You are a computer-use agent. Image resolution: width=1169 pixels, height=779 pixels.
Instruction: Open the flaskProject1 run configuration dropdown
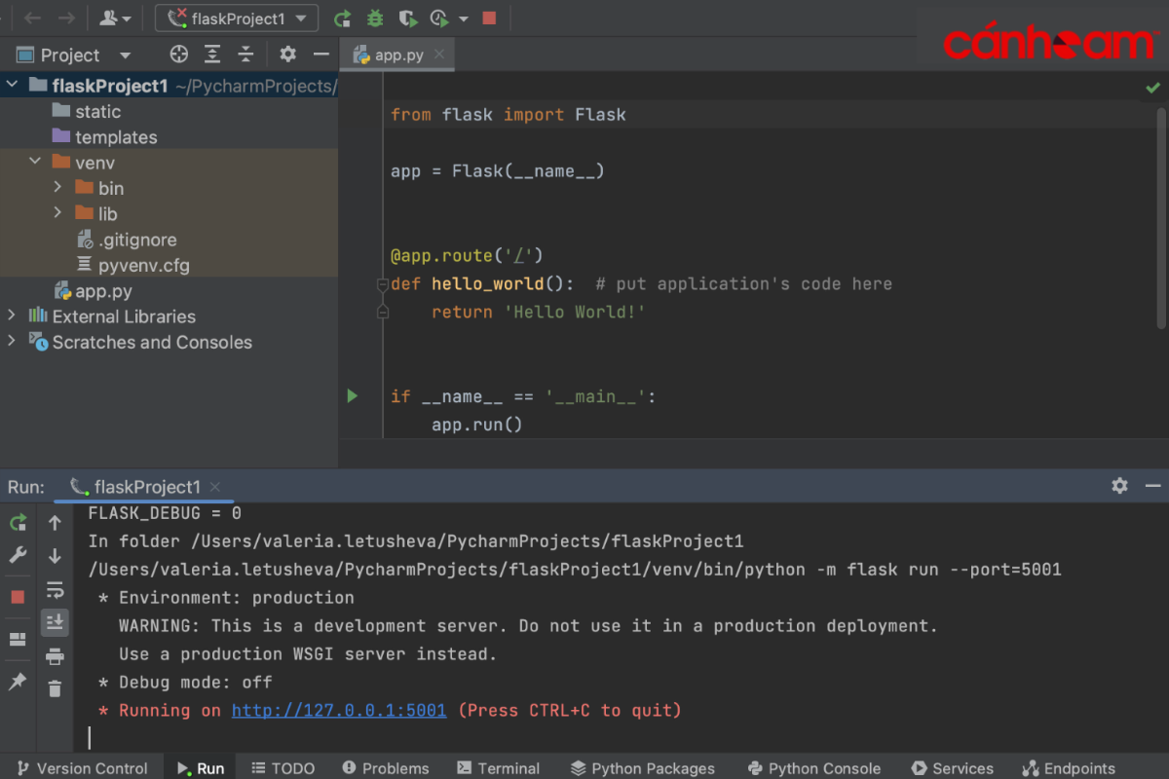237,18
